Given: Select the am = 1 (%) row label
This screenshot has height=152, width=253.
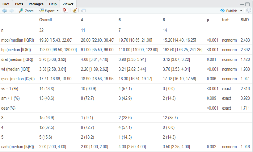Looking at the screenshot, I should [x=10, y=98].
